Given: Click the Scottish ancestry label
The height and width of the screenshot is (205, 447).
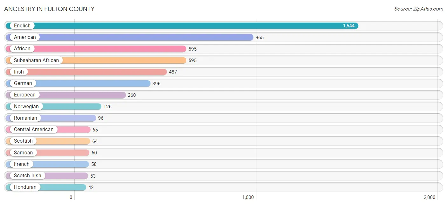Looking at the screenshot, I should tap(23, 141).
